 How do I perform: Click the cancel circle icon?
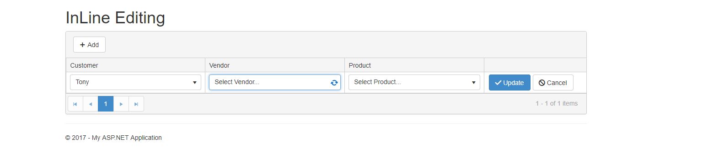[x=542, y=83]
